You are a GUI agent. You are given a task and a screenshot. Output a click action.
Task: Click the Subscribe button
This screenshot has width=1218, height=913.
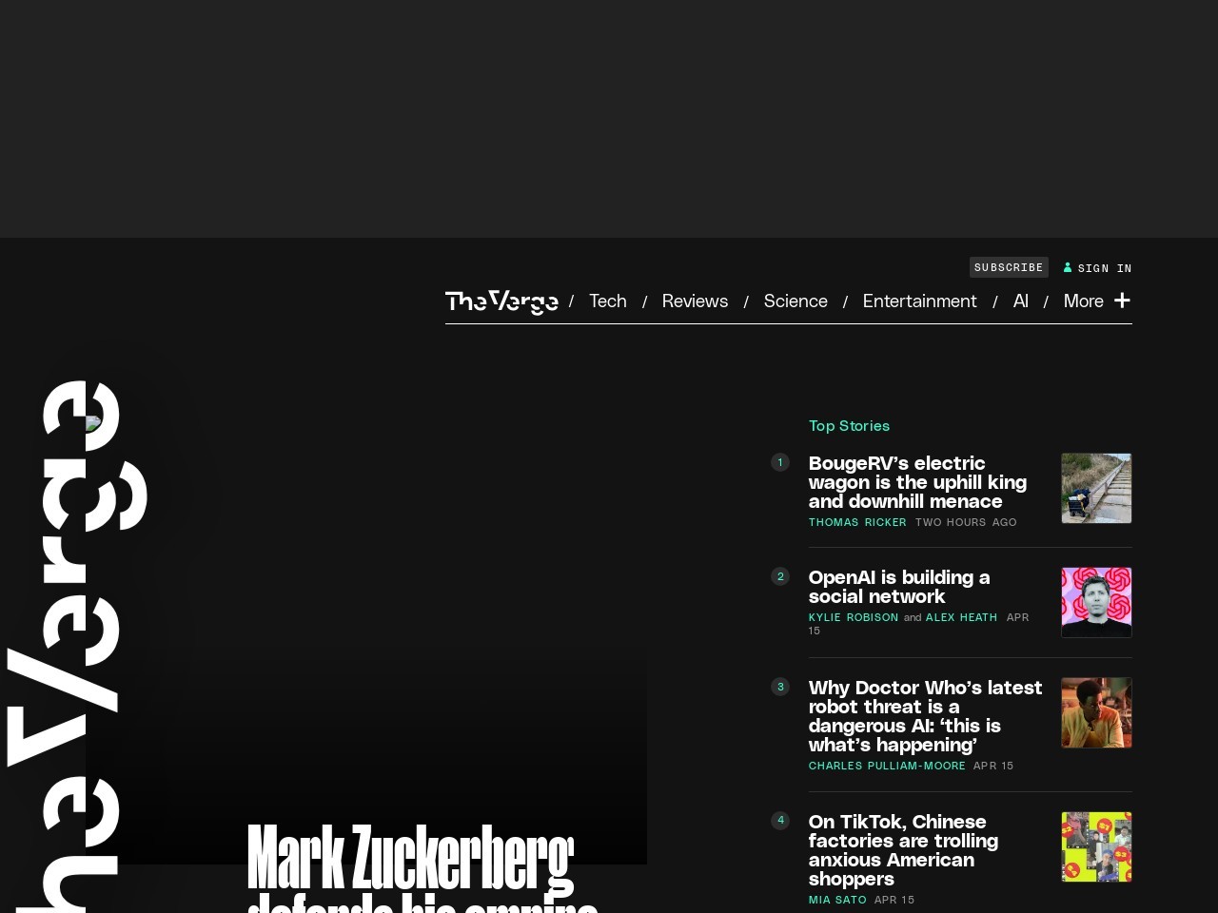pyautogui.click(x=1009, y=267)
